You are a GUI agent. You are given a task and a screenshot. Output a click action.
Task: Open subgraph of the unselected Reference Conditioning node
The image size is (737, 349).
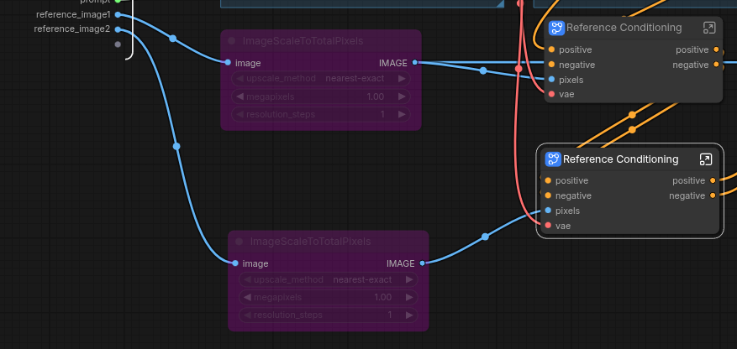tap(708, 28)
